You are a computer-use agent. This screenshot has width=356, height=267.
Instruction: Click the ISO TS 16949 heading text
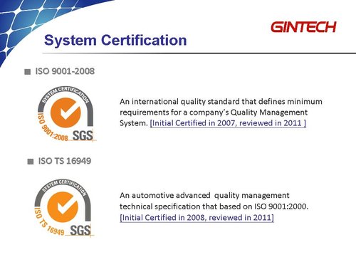65,161
